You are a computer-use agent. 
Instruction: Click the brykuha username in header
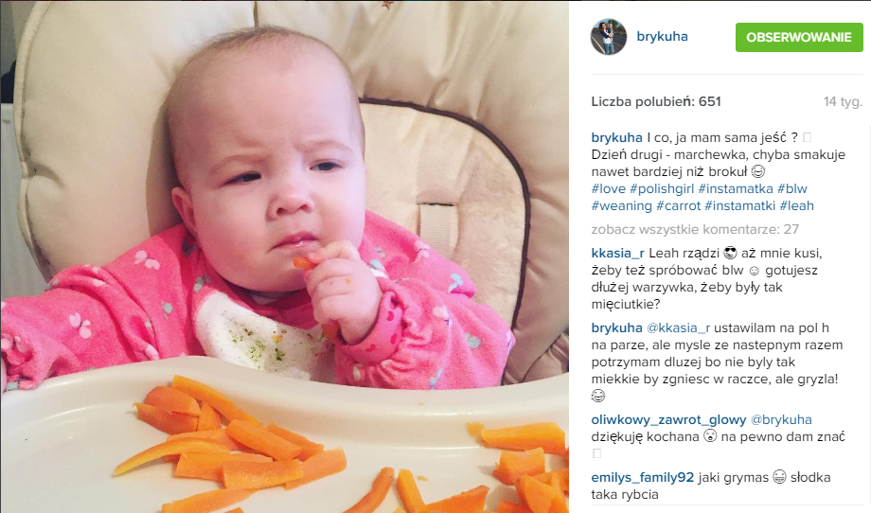point(662,37)
